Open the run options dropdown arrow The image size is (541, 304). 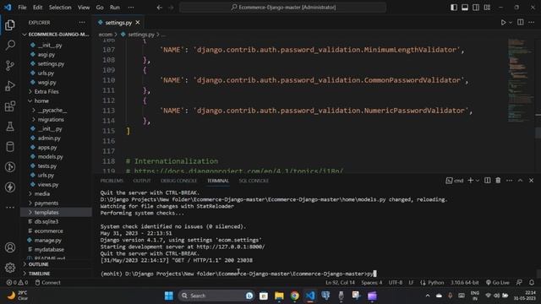(511, 23)
